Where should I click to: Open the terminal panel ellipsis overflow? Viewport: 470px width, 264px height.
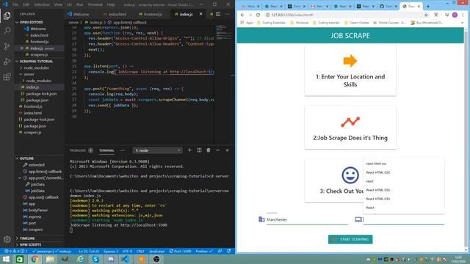pyautogui.click(x=123, y=150)
